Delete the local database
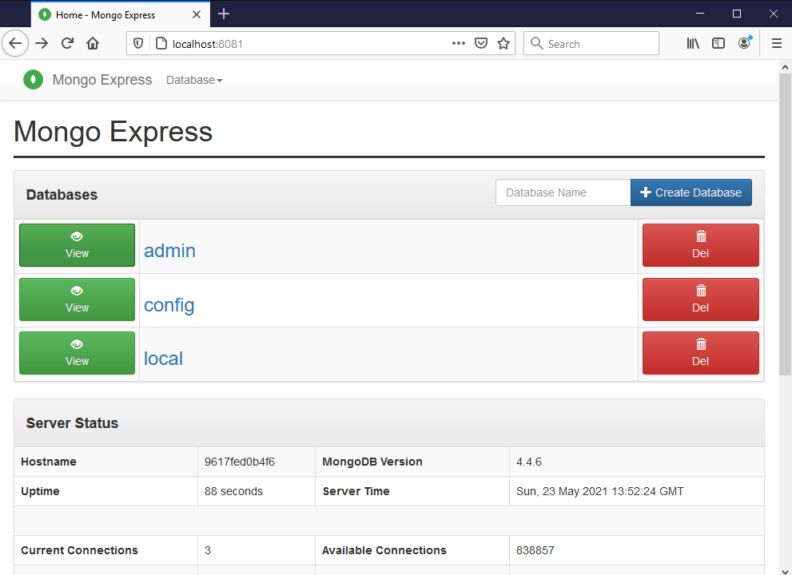The height and width of the screenshot is (575, 792). point(701,353)
